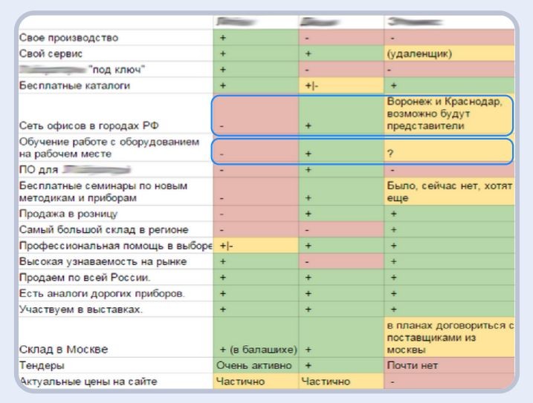
Task: Select the "Сеть офисов в городах РФ" label
Action: (x=83, y=126)
